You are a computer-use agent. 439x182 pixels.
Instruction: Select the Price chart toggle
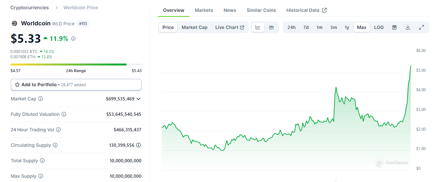click(168, 27)
